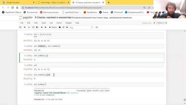Click the zoom magnifier icon in address bar
This screenshot has width=186, height=105.
[x=144, y=8]
